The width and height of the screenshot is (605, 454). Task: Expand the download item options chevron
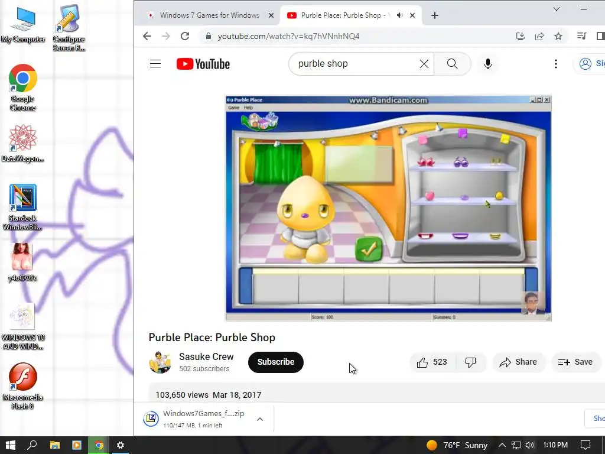[x=260, y=419]
